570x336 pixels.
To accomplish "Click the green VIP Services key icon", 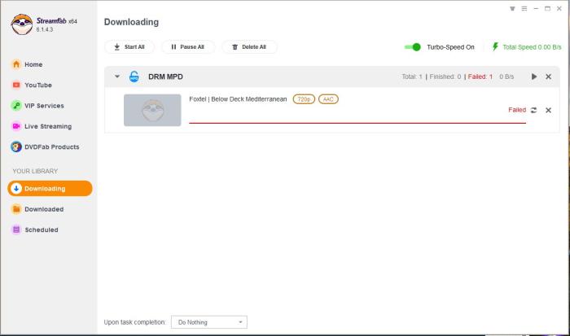I will [16, 106].
